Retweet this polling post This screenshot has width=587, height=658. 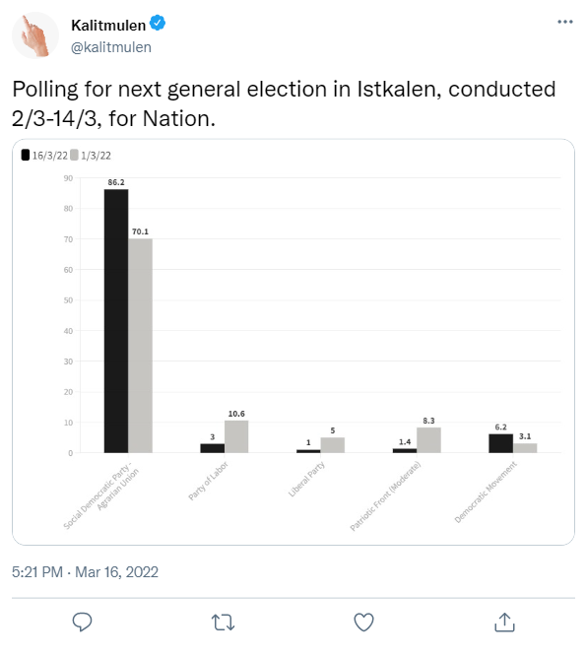point(223,622)
